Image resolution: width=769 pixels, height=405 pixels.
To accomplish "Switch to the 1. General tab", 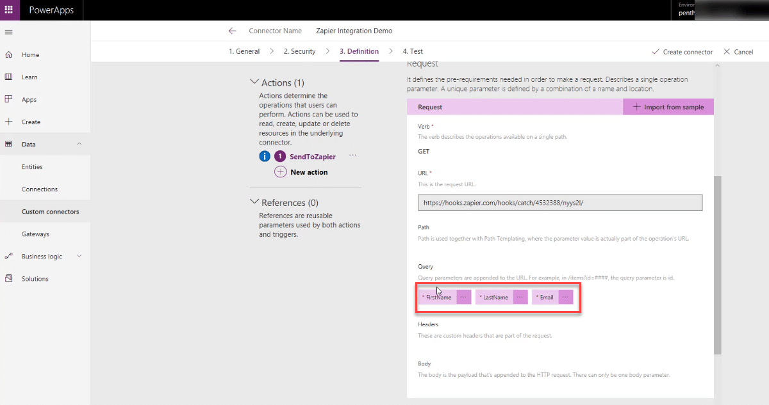I will [244, 51].
